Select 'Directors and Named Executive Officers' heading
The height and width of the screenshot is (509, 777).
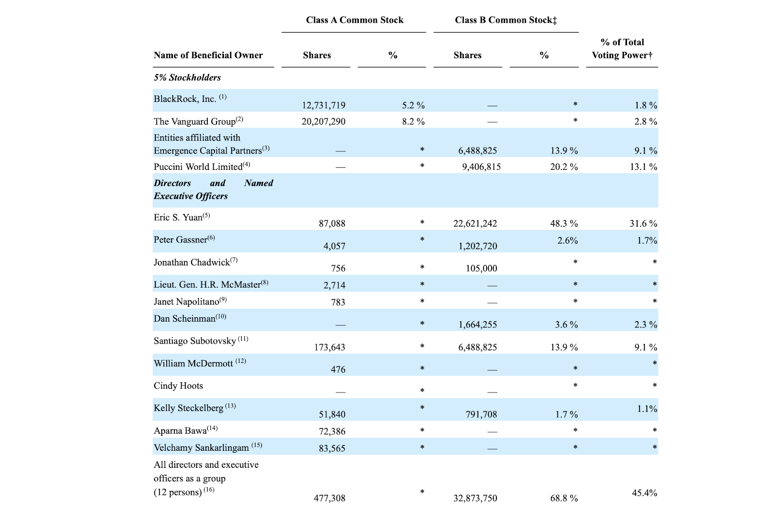pyautogui.click(x=214, y=190)
